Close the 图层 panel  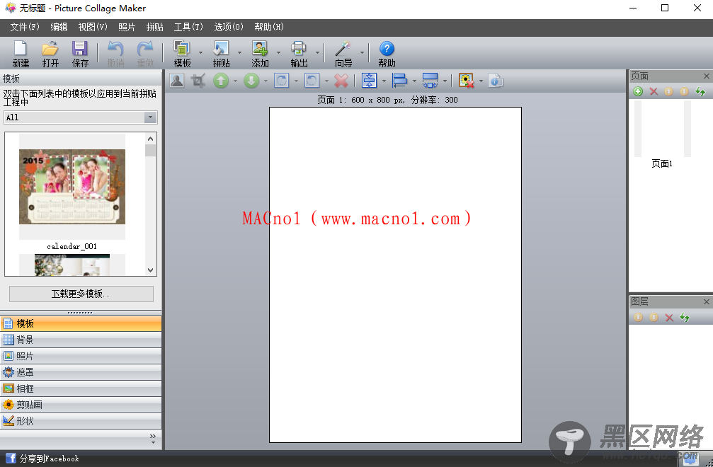(x=706, y=301)
